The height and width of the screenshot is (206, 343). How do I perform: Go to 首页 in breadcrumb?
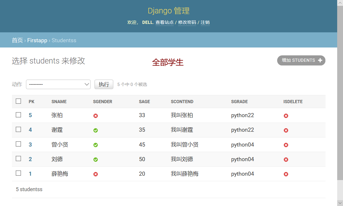(17, 41)
